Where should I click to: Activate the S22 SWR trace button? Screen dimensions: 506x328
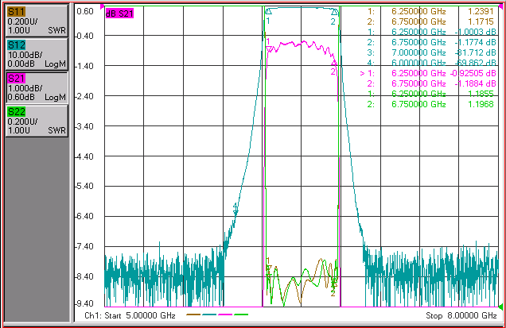pos(37,122)
